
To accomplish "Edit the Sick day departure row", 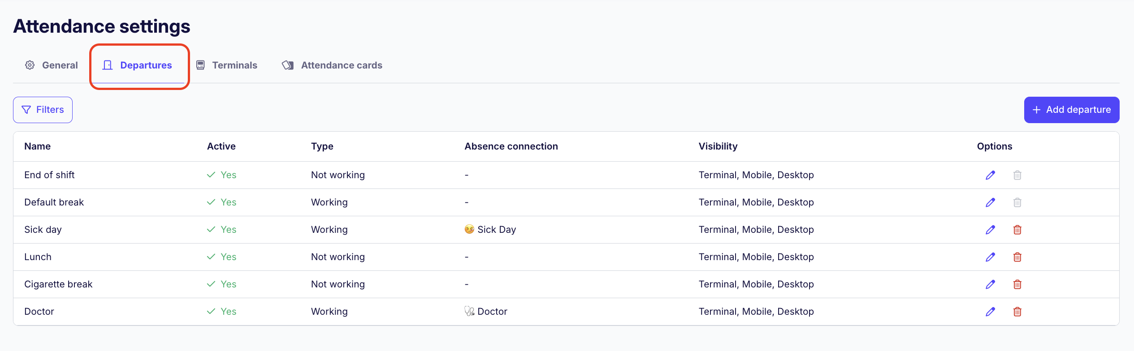I will (990, 230).
